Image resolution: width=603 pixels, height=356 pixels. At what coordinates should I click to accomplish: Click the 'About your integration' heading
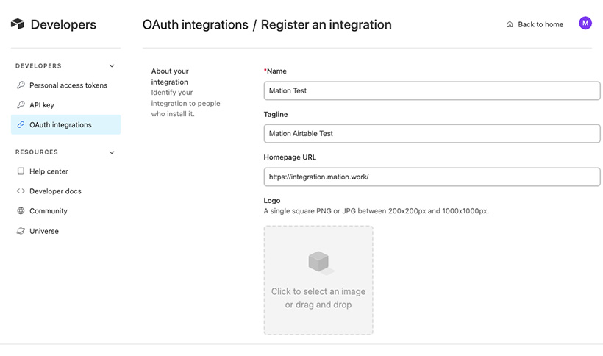coord(170,76)
